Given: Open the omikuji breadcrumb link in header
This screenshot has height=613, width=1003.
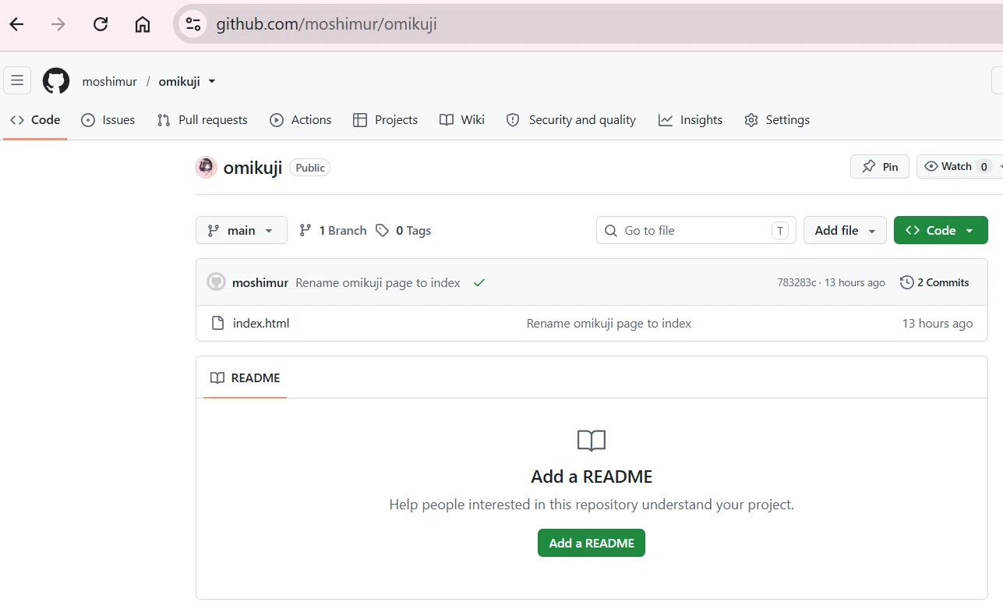Looking at the screenshot, I should click(179, 81).
